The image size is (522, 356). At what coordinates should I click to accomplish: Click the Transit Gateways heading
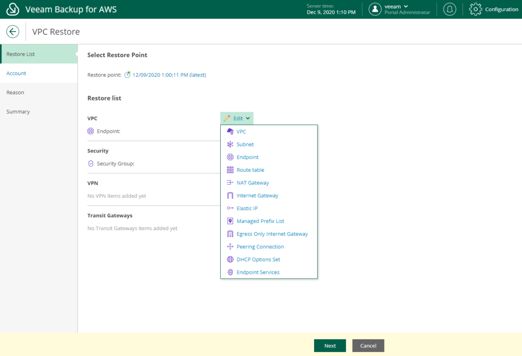(x=110, y=215)
